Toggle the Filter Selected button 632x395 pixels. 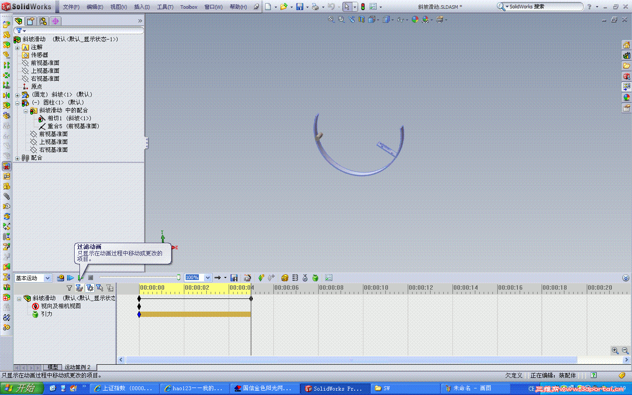tap(100, 288)
